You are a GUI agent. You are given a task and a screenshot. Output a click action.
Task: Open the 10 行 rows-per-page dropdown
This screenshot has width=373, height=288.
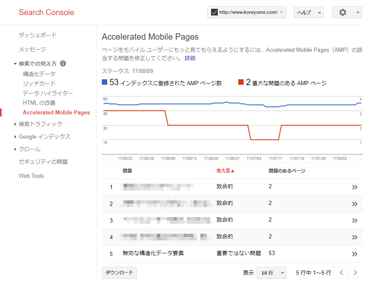272,273
